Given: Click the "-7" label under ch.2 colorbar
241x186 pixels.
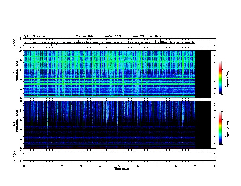Looking at the screenshot, I should (x=224, y=145).
